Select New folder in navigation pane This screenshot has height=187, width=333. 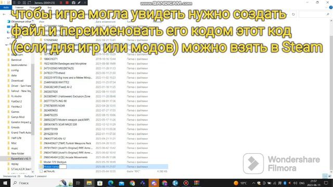pos(18,154)
